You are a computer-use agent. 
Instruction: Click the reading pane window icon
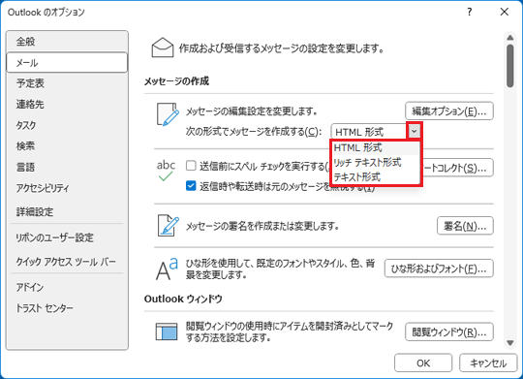pos(167,332)
